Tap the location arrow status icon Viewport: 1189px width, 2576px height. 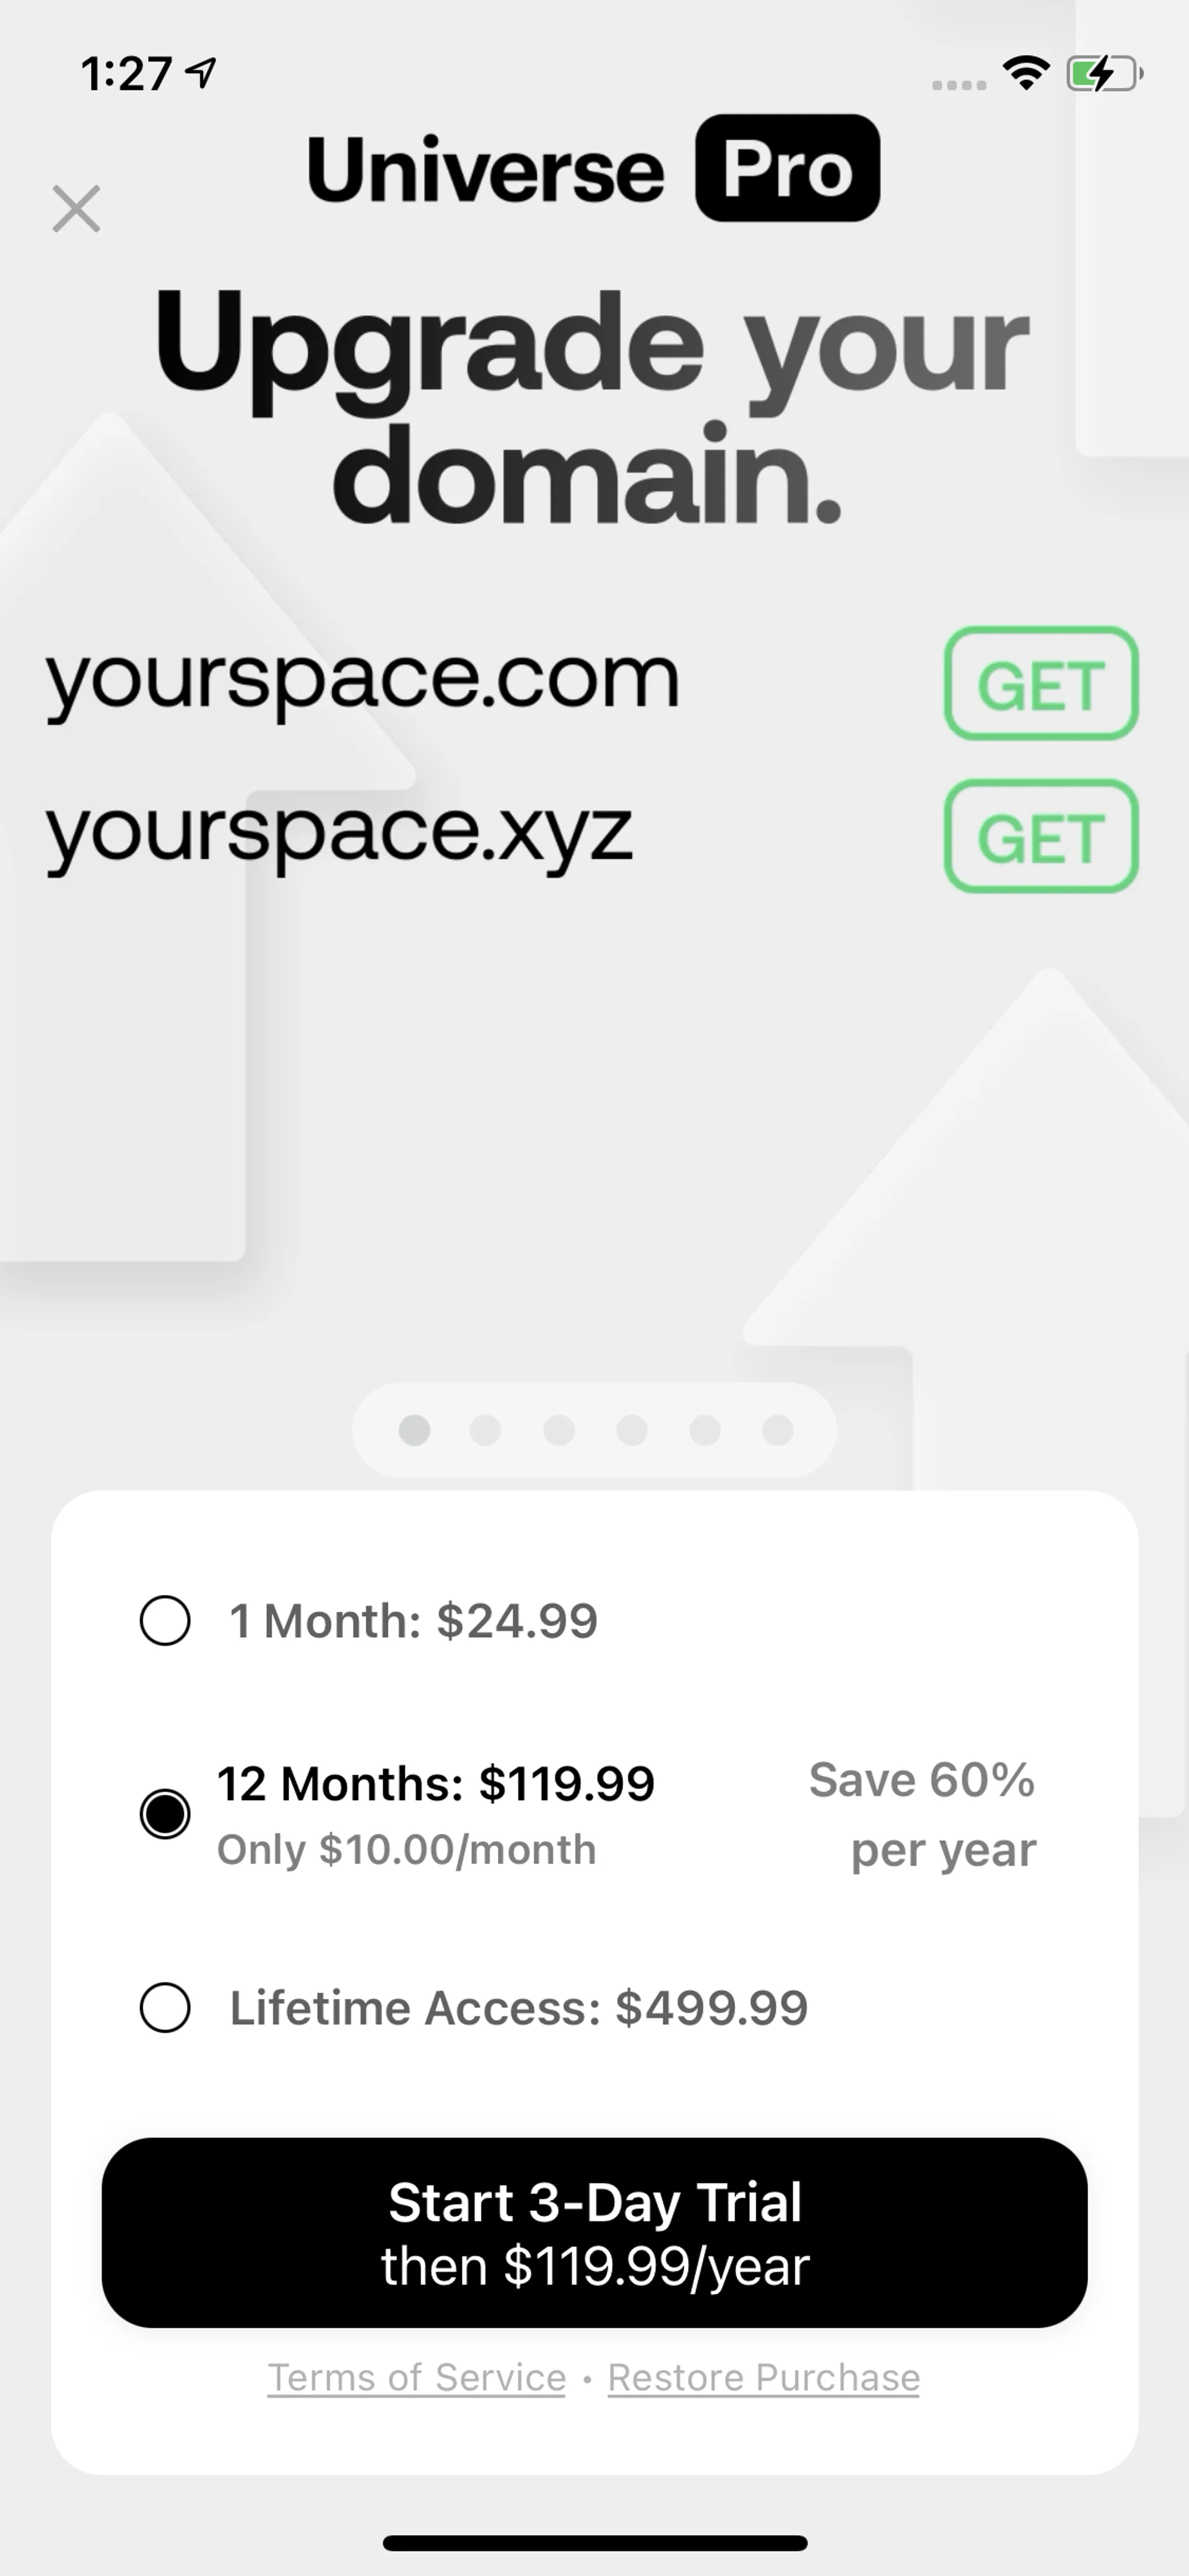tap(202, 72)
